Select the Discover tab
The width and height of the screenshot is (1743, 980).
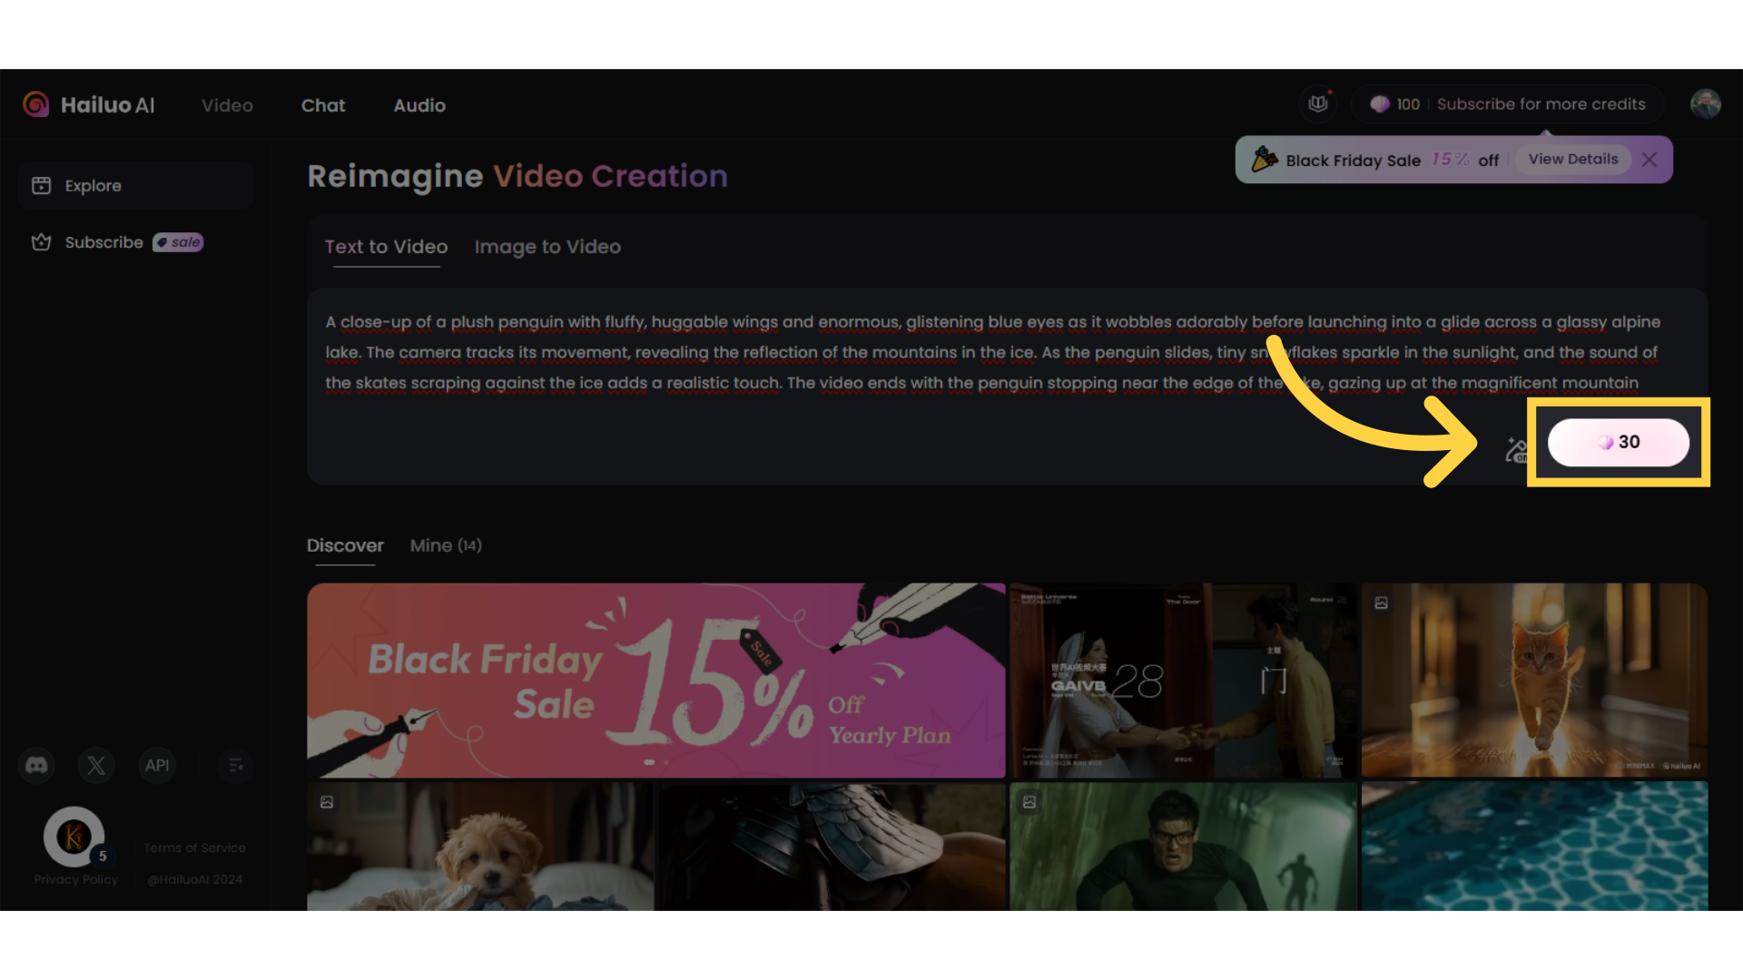(x=345, y=545)
